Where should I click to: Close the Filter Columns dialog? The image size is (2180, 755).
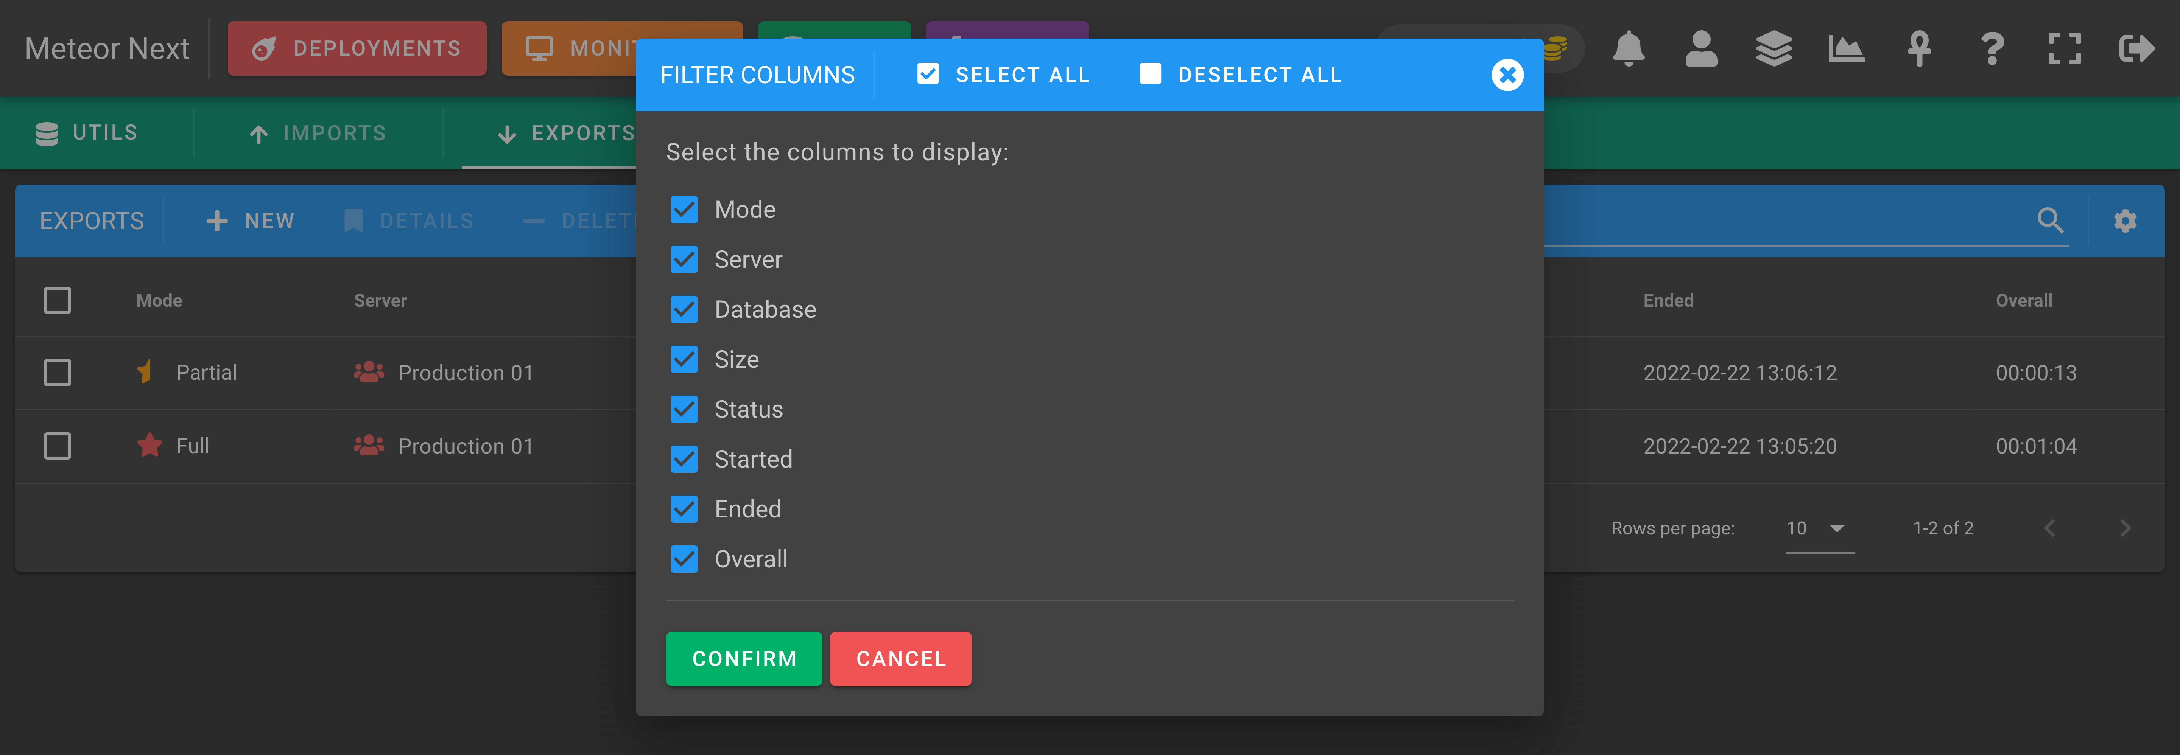(x=1507, y=75)
